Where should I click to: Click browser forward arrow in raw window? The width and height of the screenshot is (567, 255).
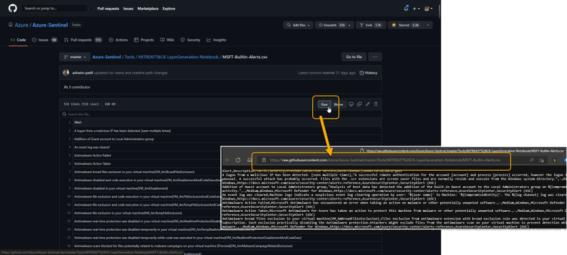226,160
